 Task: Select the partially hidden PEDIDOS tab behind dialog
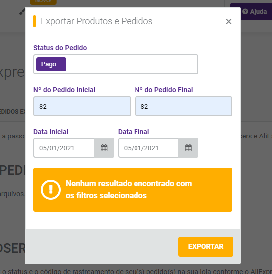pyautogui.click(x=12, y=112)
